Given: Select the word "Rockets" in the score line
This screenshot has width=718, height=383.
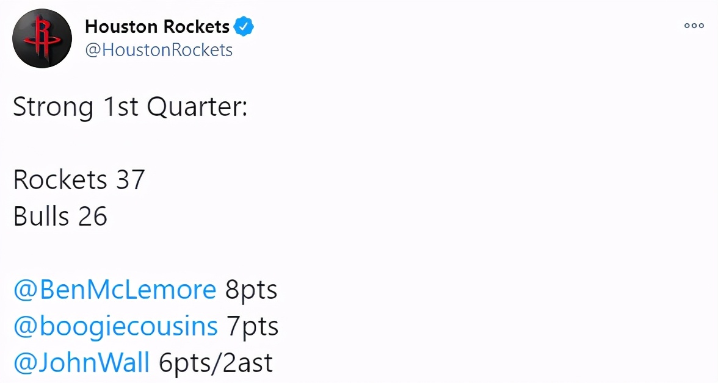Looking at the screenshot, I should click(60, 179).
